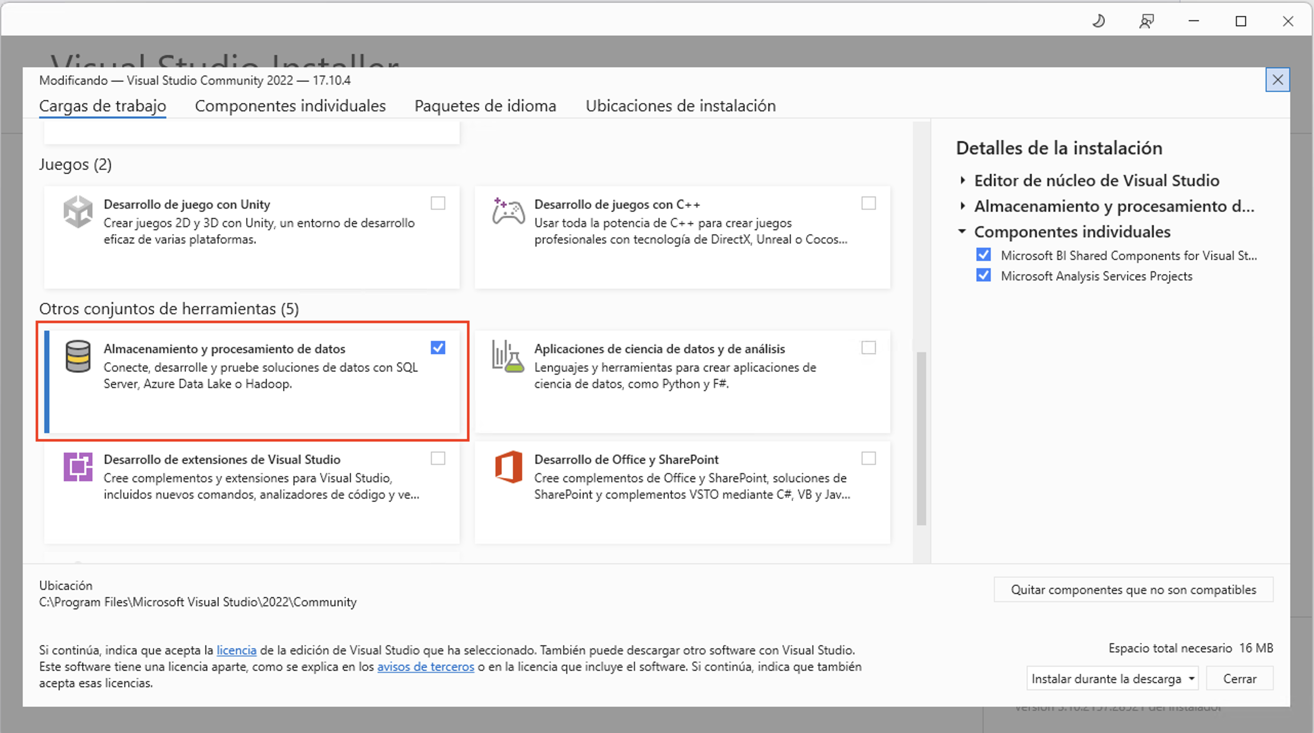Open the avisos de terceros link

pos(426,666)
